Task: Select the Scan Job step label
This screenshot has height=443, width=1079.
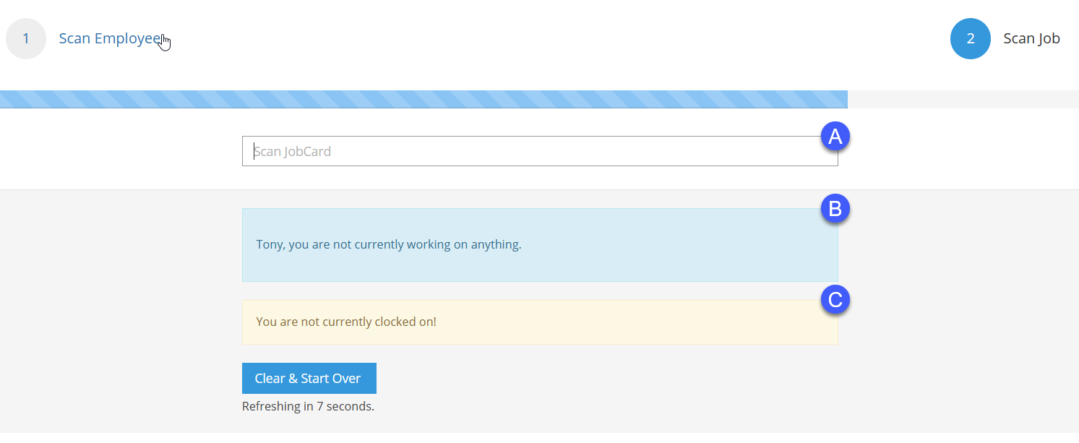Action: 1031,39
